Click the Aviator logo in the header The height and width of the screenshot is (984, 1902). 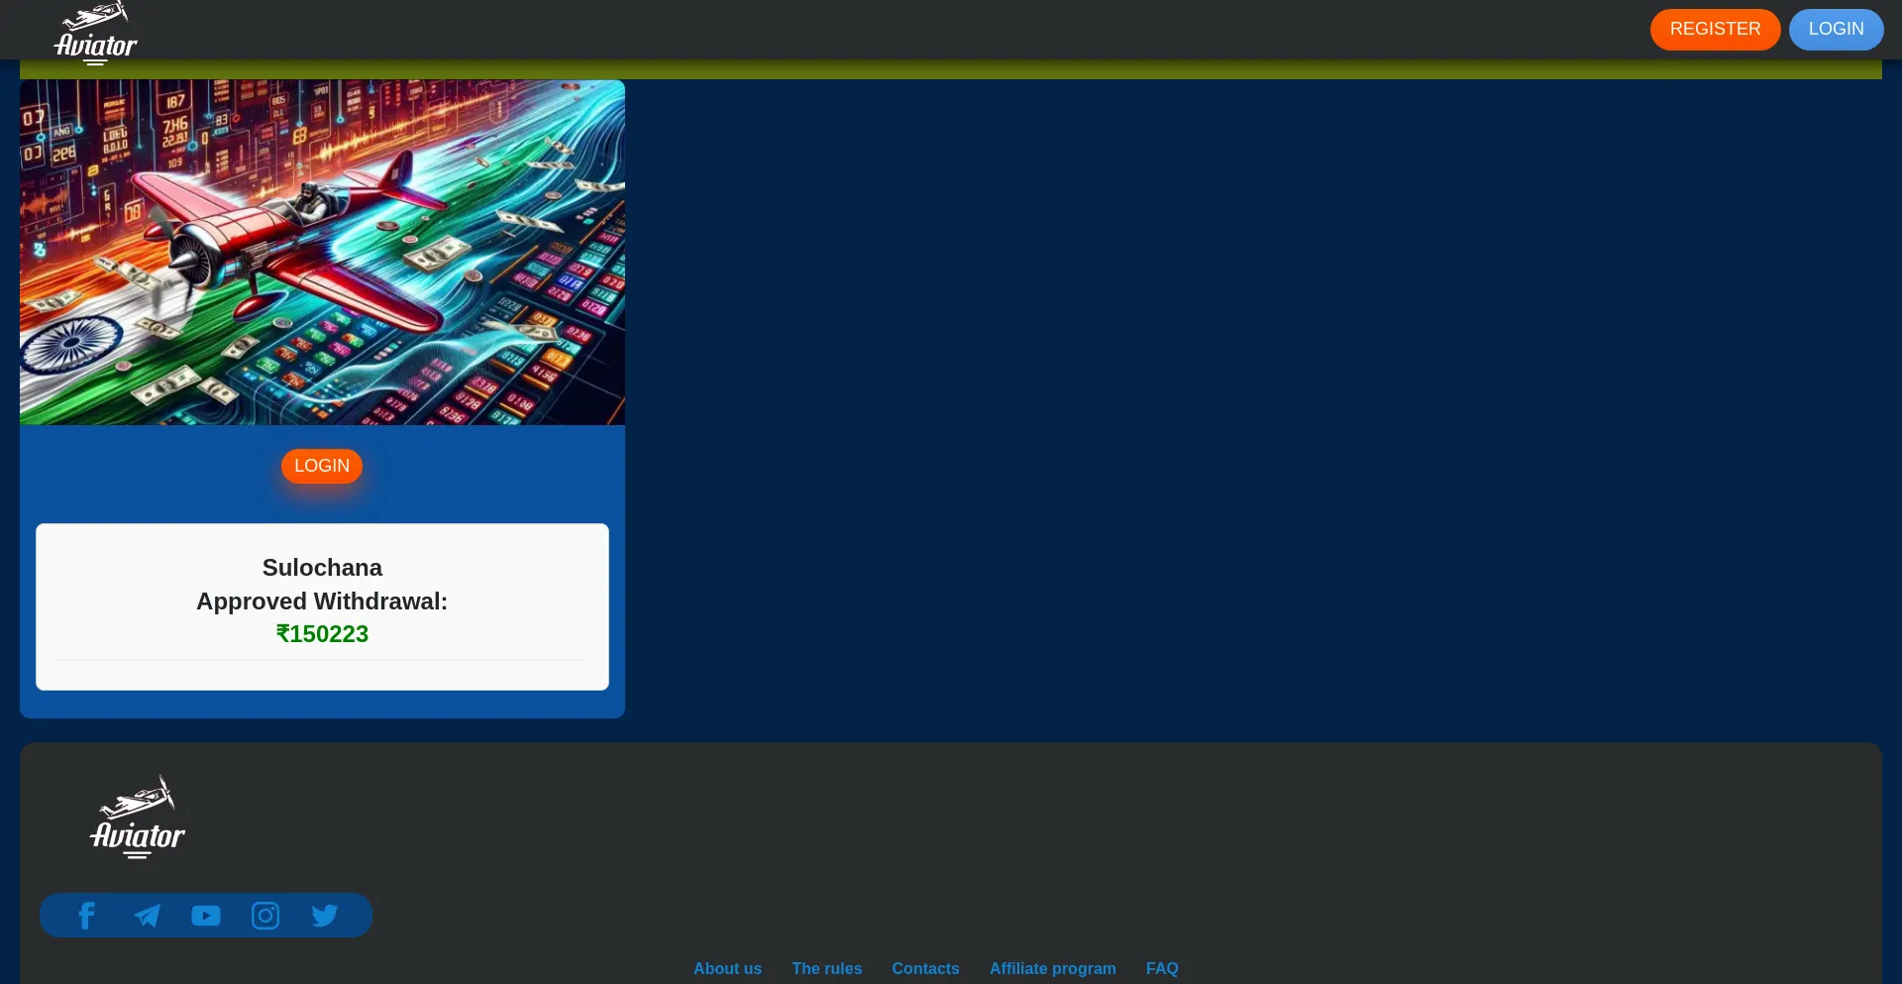95,33
